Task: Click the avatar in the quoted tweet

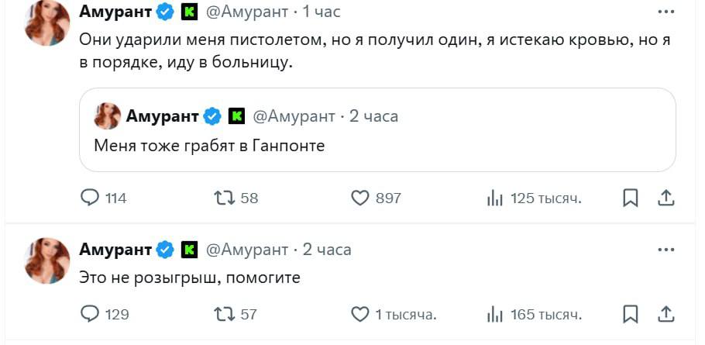Action: 107,116
